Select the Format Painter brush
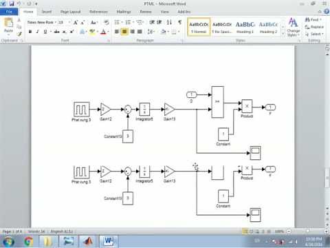The image size is (330, 248). [x=19, y=34]
